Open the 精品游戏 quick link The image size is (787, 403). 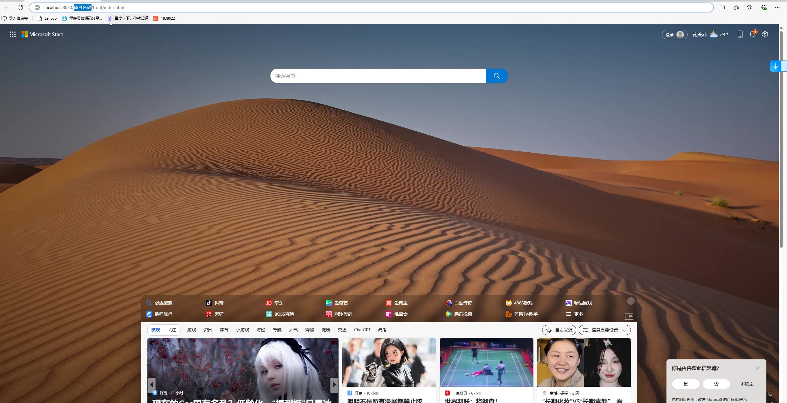click(579, 303)
